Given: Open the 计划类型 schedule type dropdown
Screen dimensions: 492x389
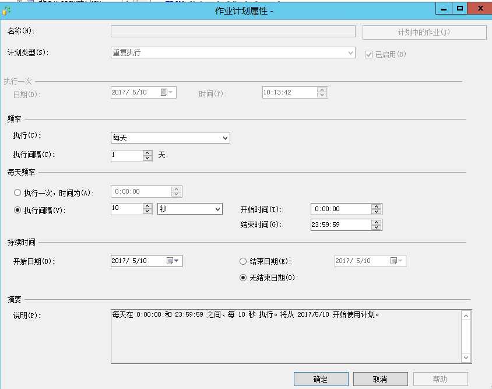Looking at the screenshot, I should (x=350, y=52).
